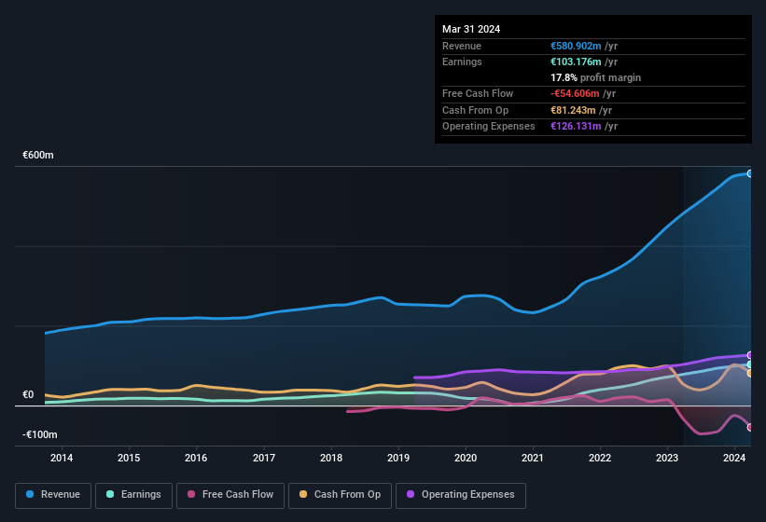The width and height of the screenshot is (766, 522).
Task: Click the orange Cash From Op endpoint marker
Action: click(750, 373)
